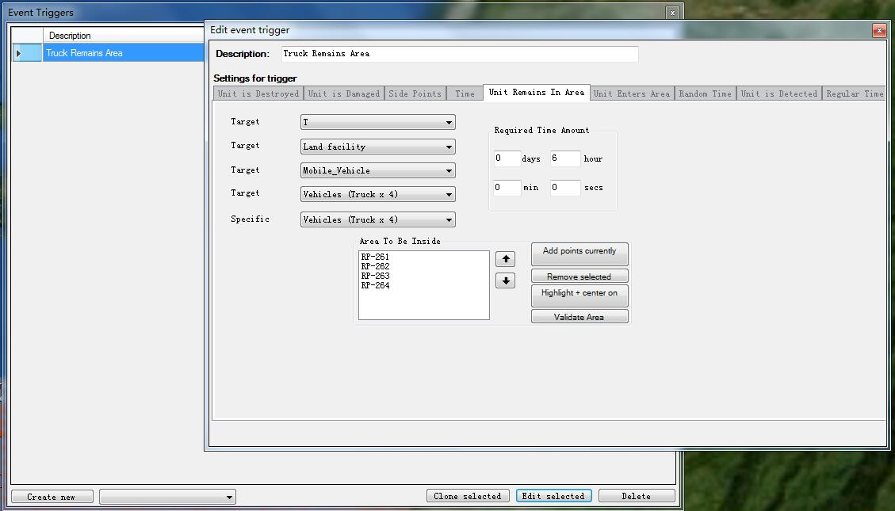Click the min input field
This screenshot has height=511, width=895.
tap(507, 188)
